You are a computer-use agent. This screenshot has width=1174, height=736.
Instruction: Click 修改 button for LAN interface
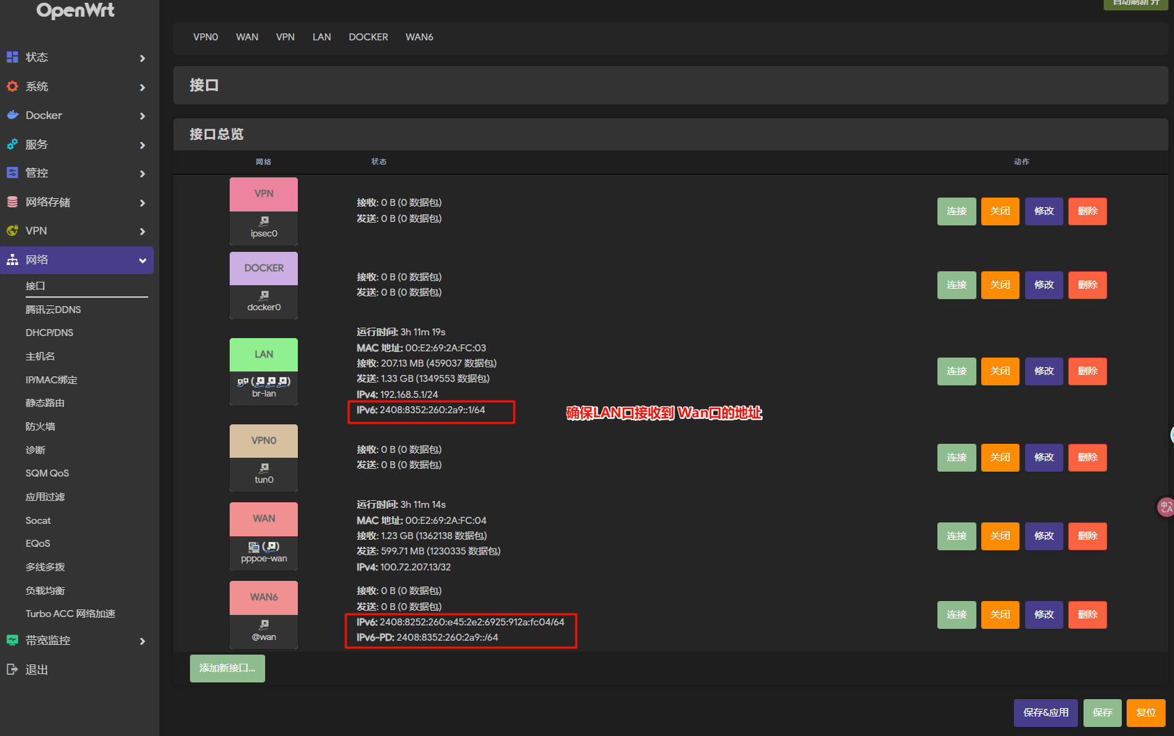coord(1044,371)
